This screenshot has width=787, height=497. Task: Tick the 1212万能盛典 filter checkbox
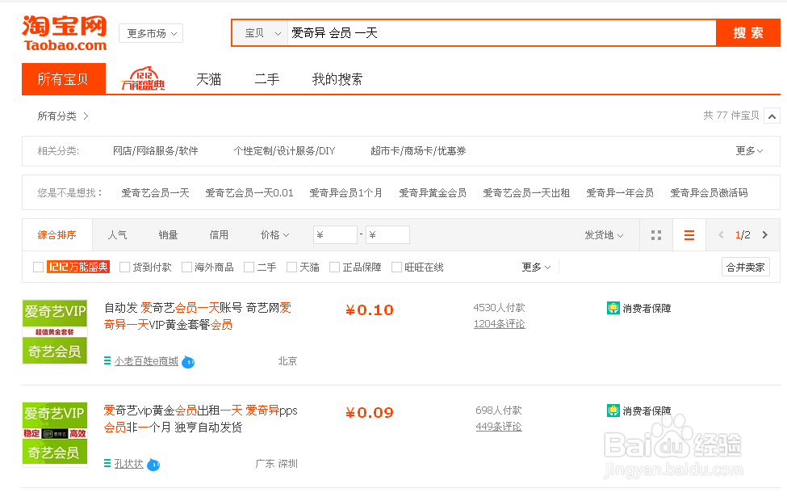(x=38, y=267)
